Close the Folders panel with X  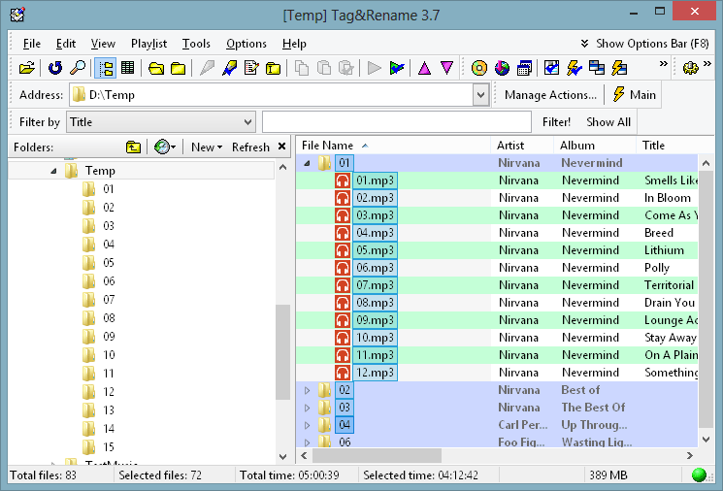click(281, 147)
